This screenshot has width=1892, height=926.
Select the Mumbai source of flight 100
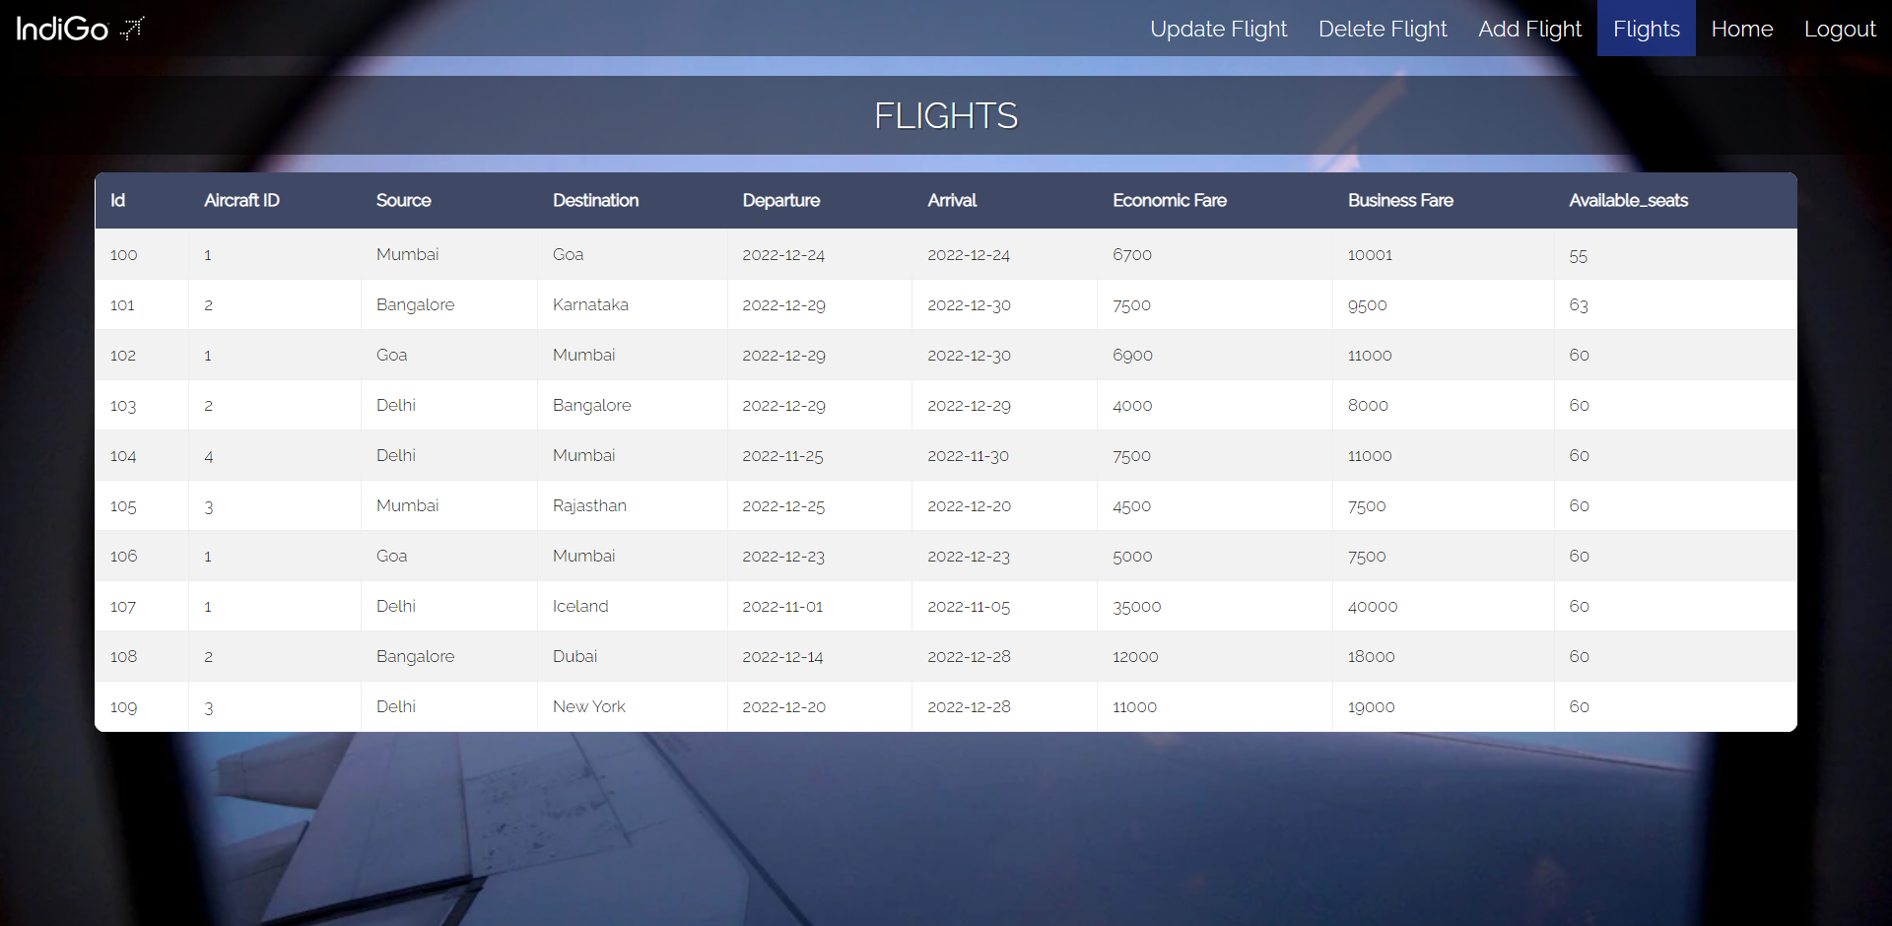407,254
